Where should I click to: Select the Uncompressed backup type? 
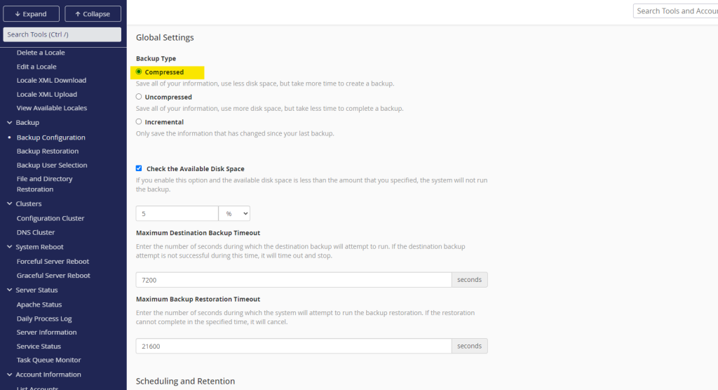pos(139,97)
